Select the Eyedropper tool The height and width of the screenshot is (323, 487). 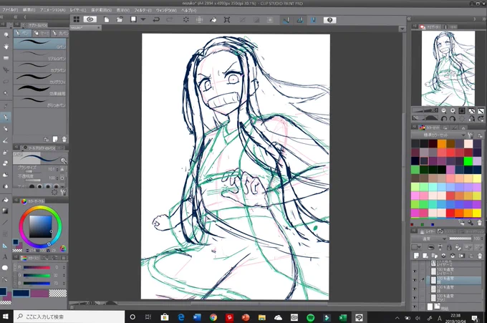click(x=6, y=106)
